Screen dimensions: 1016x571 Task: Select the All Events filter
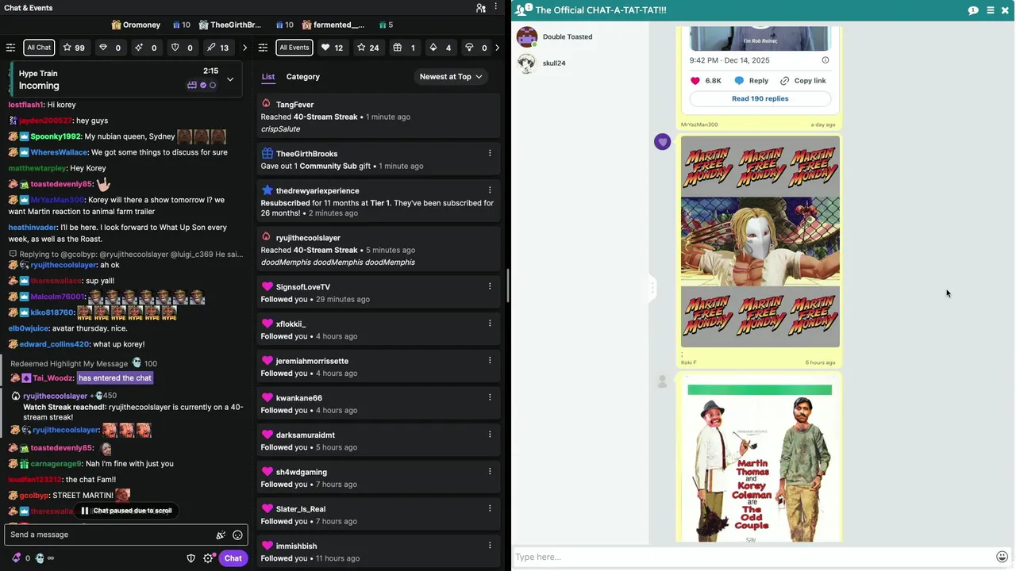click(294, 48)
